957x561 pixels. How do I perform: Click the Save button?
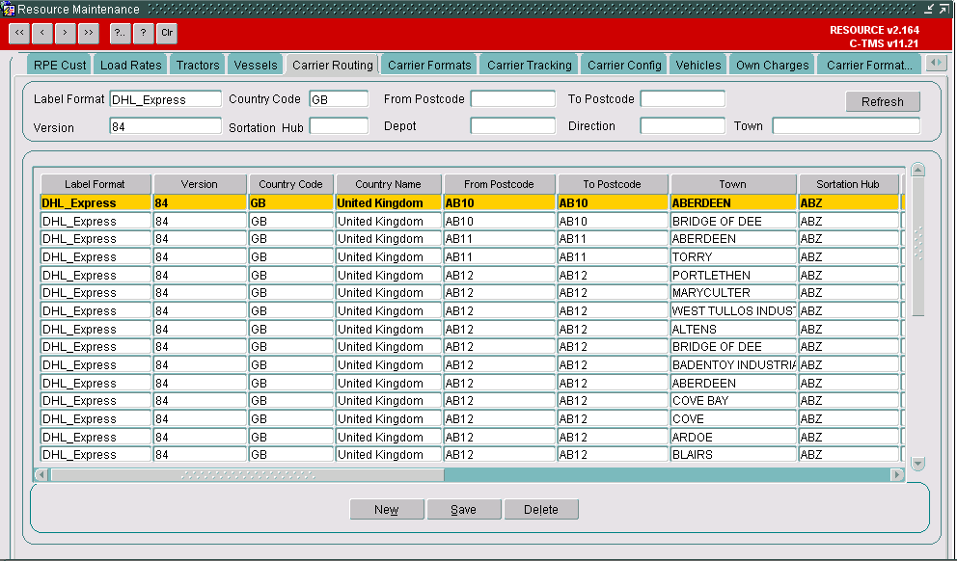[464, 509]
